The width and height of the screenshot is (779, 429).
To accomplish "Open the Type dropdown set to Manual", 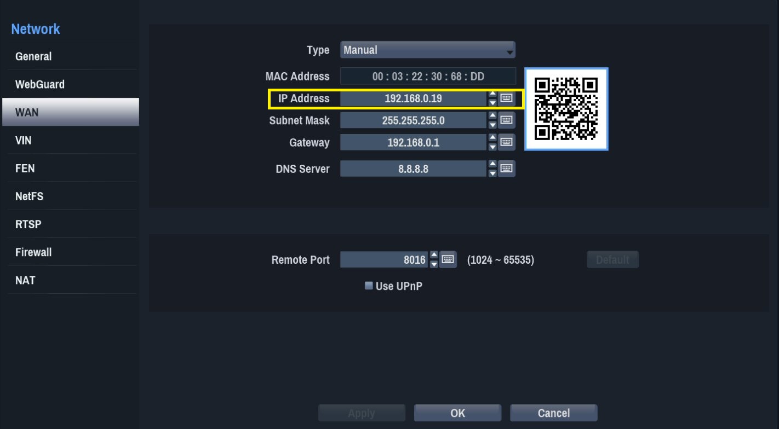I will (428, 50).
